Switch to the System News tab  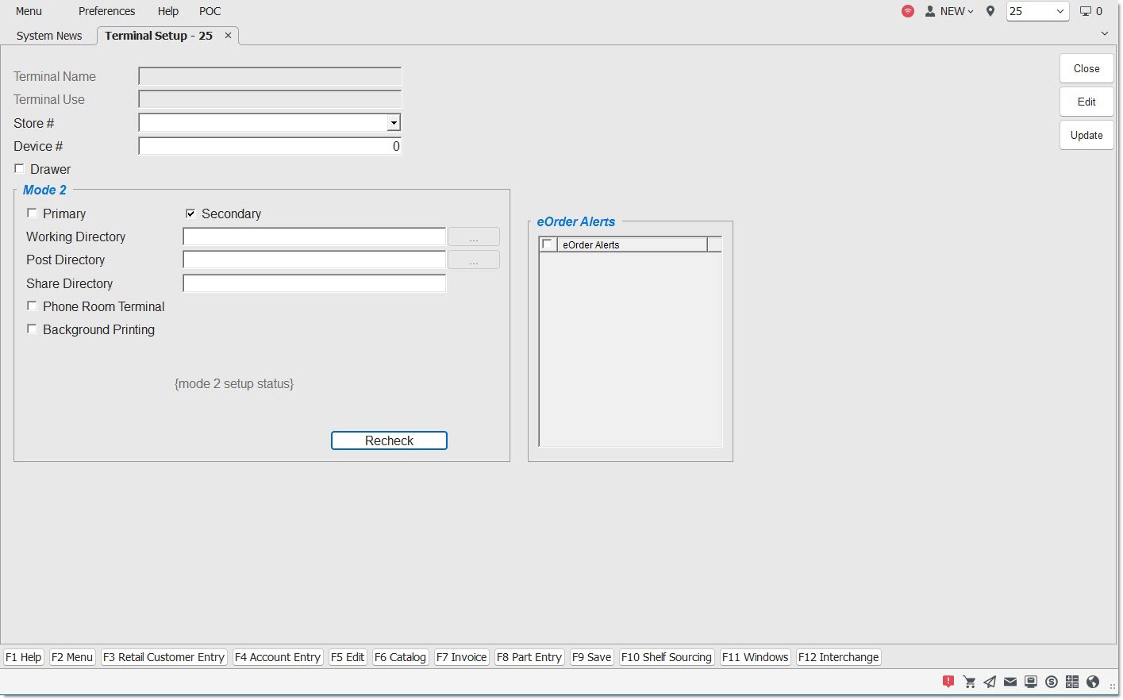tap(49, 36)
